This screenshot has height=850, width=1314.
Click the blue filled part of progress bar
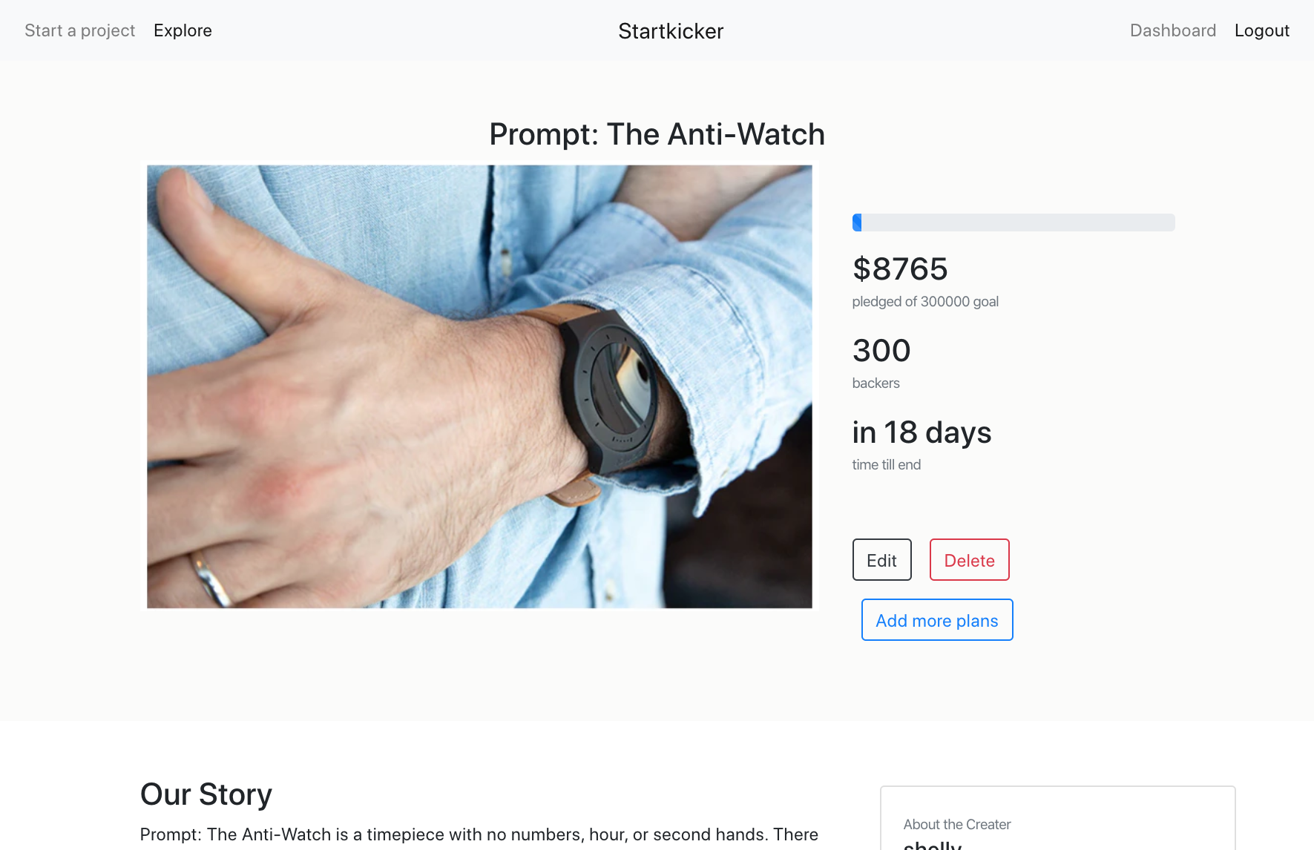[x=857, y=223]
